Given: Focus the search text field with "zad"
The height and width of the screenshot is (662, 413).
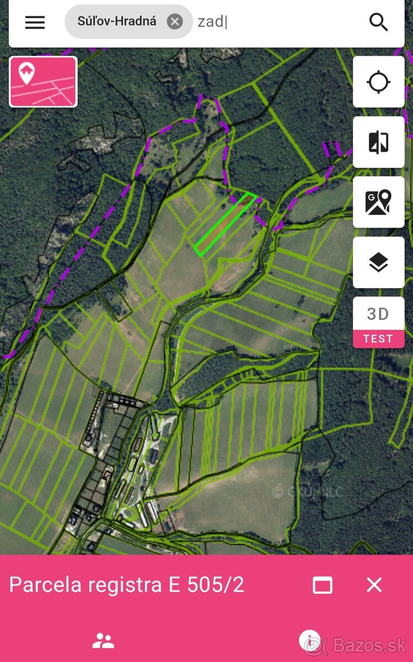Looking at the screenshot, I should tap(276, 22).
